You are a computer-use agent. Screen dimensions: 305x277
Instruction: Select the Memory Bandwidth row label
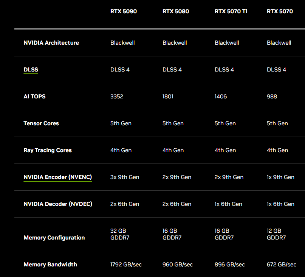[x=50, y=265]
